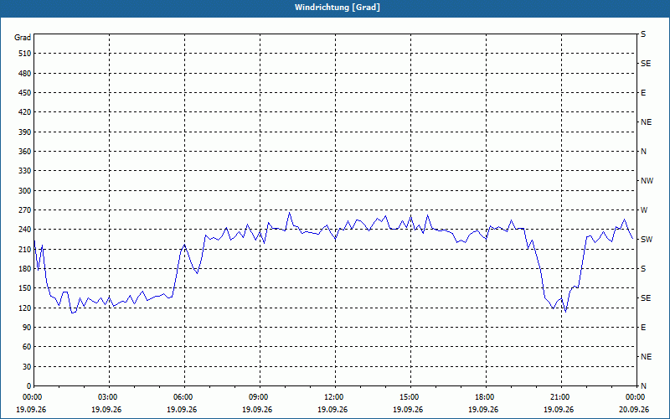Select the 480 y-axis value

click(24, 73)
